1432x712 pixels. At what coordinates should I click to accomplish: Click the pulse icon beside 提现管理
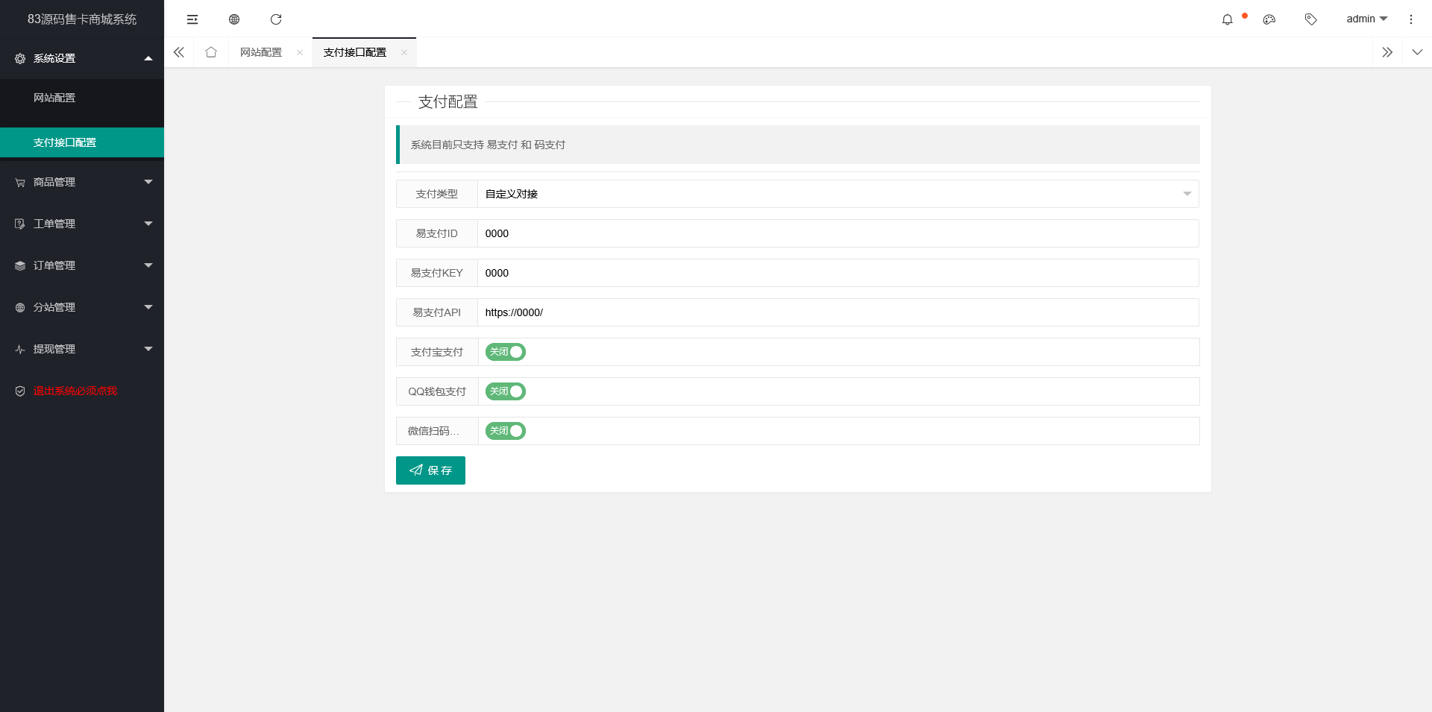click(20, 349)
